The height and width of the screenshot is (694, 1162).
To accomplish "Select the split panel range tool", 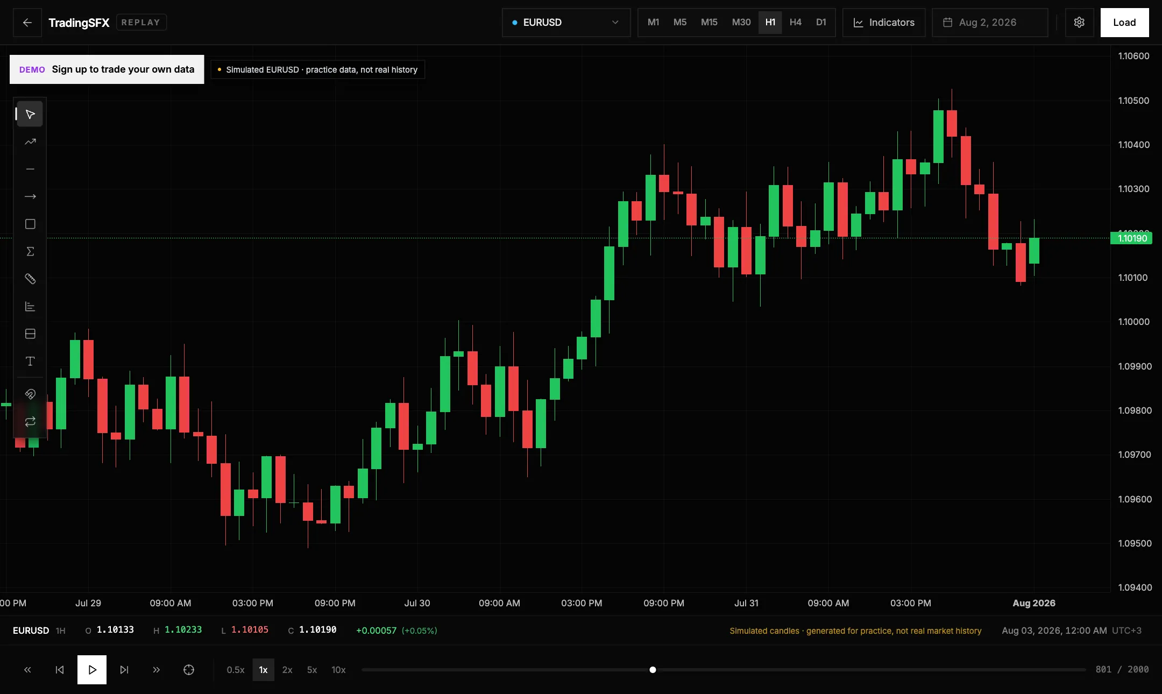I will point(30,334).
